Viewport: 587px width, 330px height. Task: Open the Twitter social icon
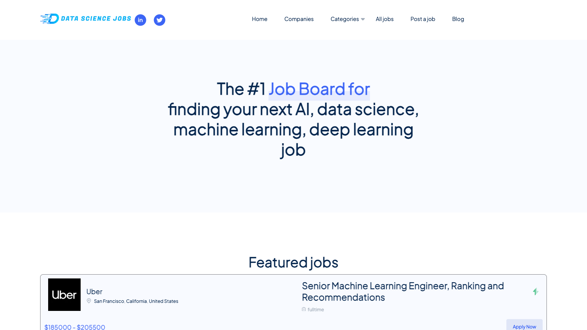coord(159,20)
